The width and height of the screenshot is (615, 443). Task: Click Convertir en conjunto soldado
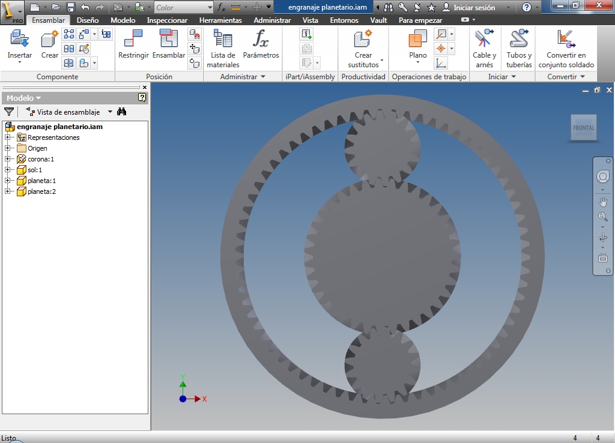click(x=566, y=40)
